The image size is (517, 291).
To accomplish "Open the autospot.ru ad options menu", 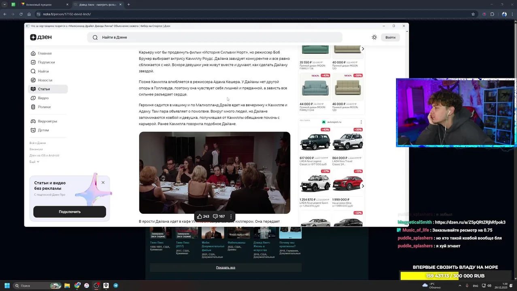I will 361,122.
